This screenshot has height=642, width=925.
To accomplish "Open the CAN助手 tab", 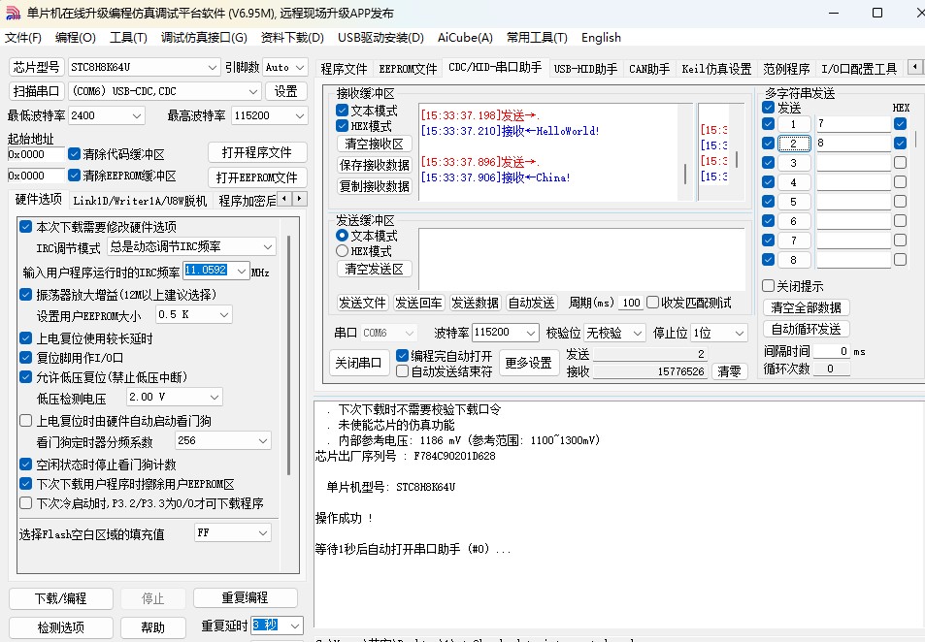I will point(649,69).
